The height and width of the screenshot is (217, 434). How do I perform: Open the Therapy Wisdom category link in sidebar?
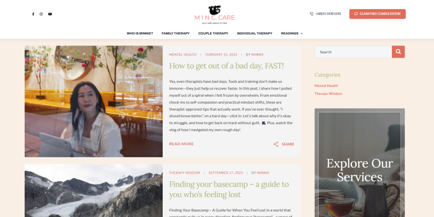click(328, 94)
